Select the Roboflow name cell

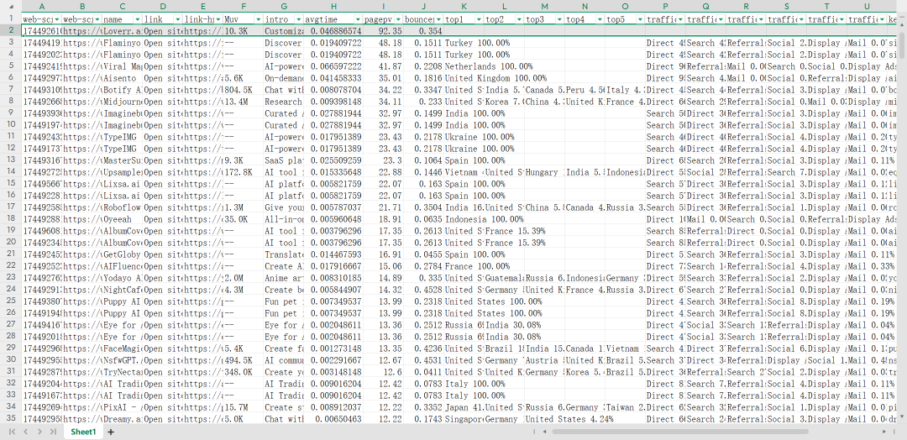(x=122, y=207)
